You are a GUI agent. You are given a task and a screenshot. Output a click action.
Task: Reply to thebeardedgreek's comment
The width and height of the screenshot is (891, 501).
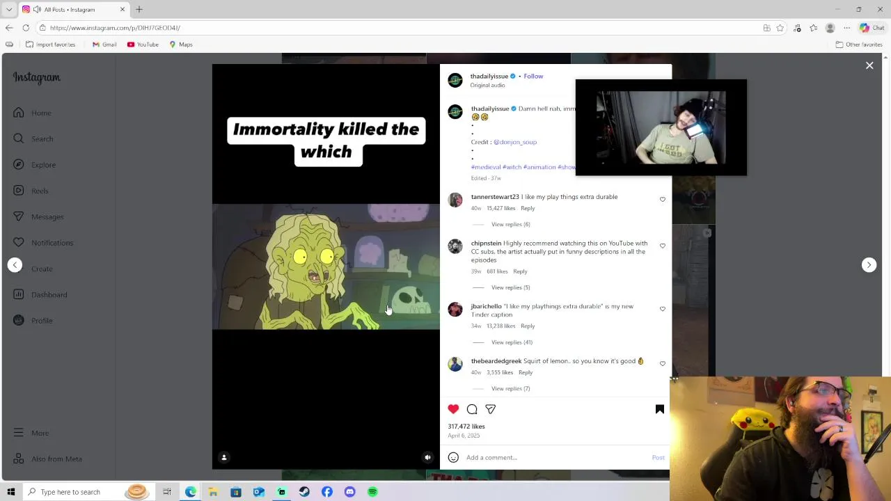point(526,372)
